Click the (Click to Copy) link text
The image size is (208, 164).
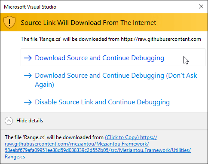(x=122, y=137)
